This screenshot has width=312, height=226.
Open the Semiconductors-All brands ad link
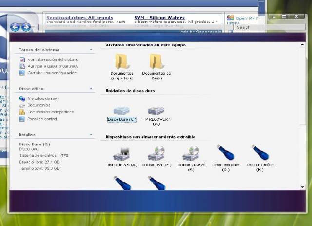(x=79, y=18)
